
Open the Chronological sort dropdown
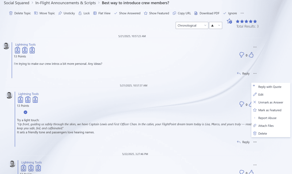pyautogui.click(x=192, y=26)
